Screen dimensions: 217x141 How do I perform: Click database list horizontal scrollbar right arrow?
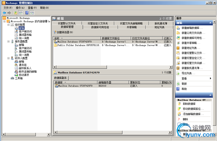click(171, 67)
